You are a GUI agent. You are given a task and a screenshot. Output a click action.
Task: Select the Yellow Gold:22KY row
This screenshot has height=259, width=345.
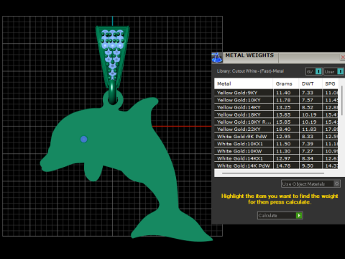coord(276,129)
